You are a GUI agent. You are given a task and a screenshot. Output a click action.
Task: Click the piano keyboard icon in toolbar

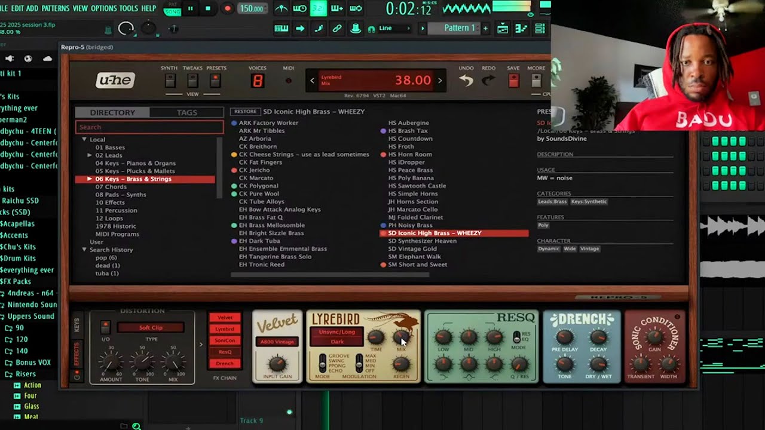tap(281, 28)
